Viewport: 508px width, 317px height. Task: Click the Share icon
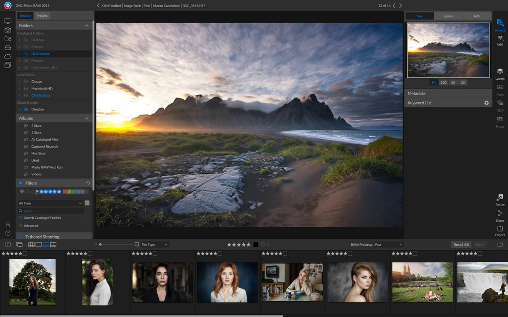[x=500, y=214]
